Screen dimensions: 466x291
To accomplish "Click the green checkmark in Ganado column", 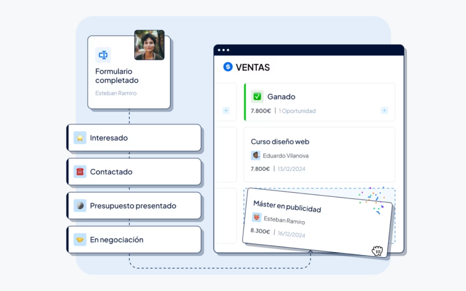I will tap(257, 96).
